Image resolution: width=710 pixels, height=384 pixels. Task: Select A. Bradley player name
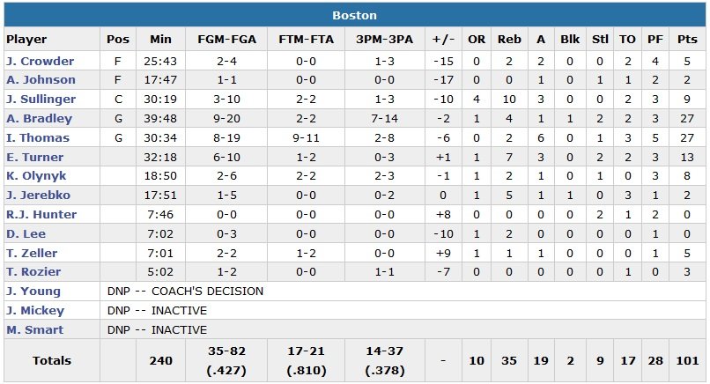click(38, 119)
